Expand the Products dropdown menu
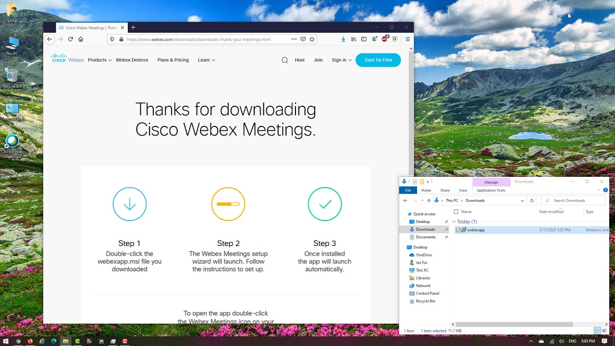 point(99,60)
